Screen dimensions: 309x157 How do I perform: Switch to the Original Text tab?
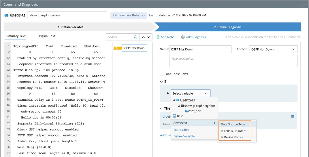(x=46, y=36)
